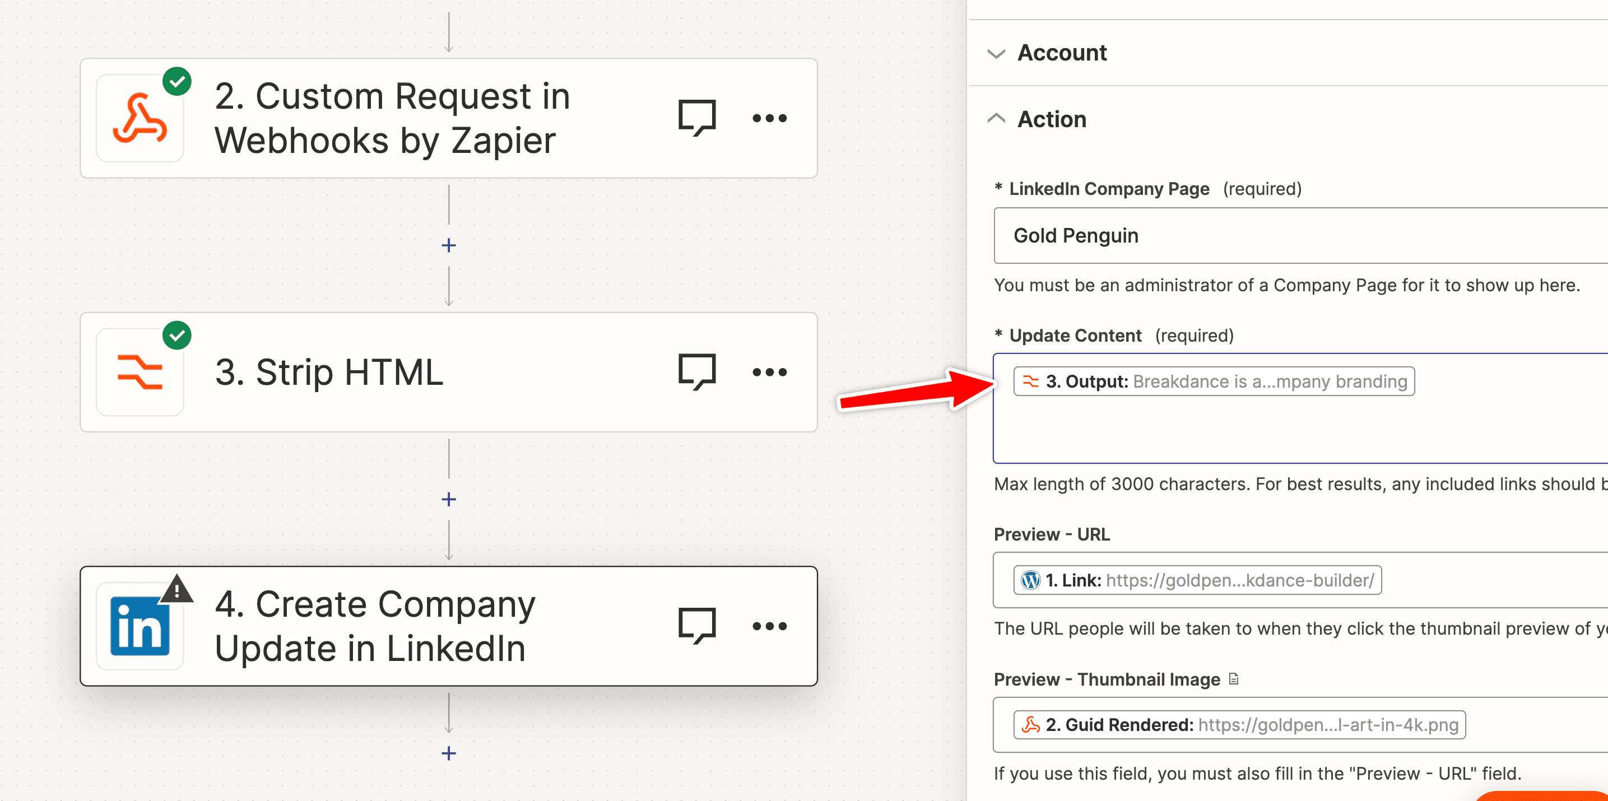Open the LinkedIn Company Page dropdown
This screenshot has height=801, width=1608.
tap(1301, 236)
